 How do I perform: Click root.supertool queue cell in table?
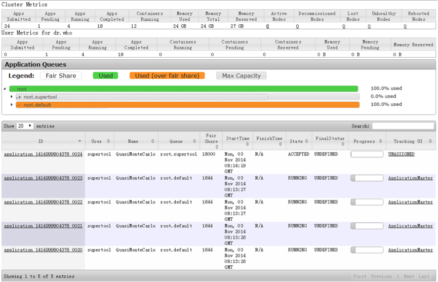(179, 154)
